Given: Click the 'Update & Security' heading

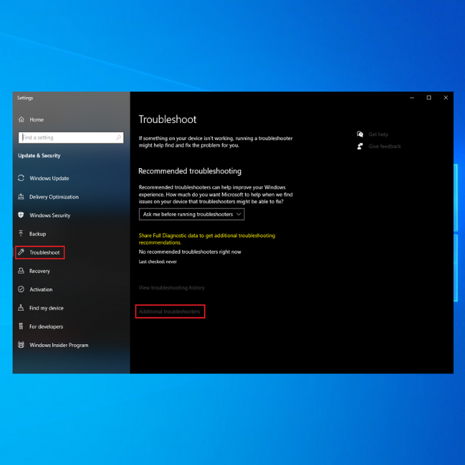Looking at the screenshot, I should coord(39,155).
